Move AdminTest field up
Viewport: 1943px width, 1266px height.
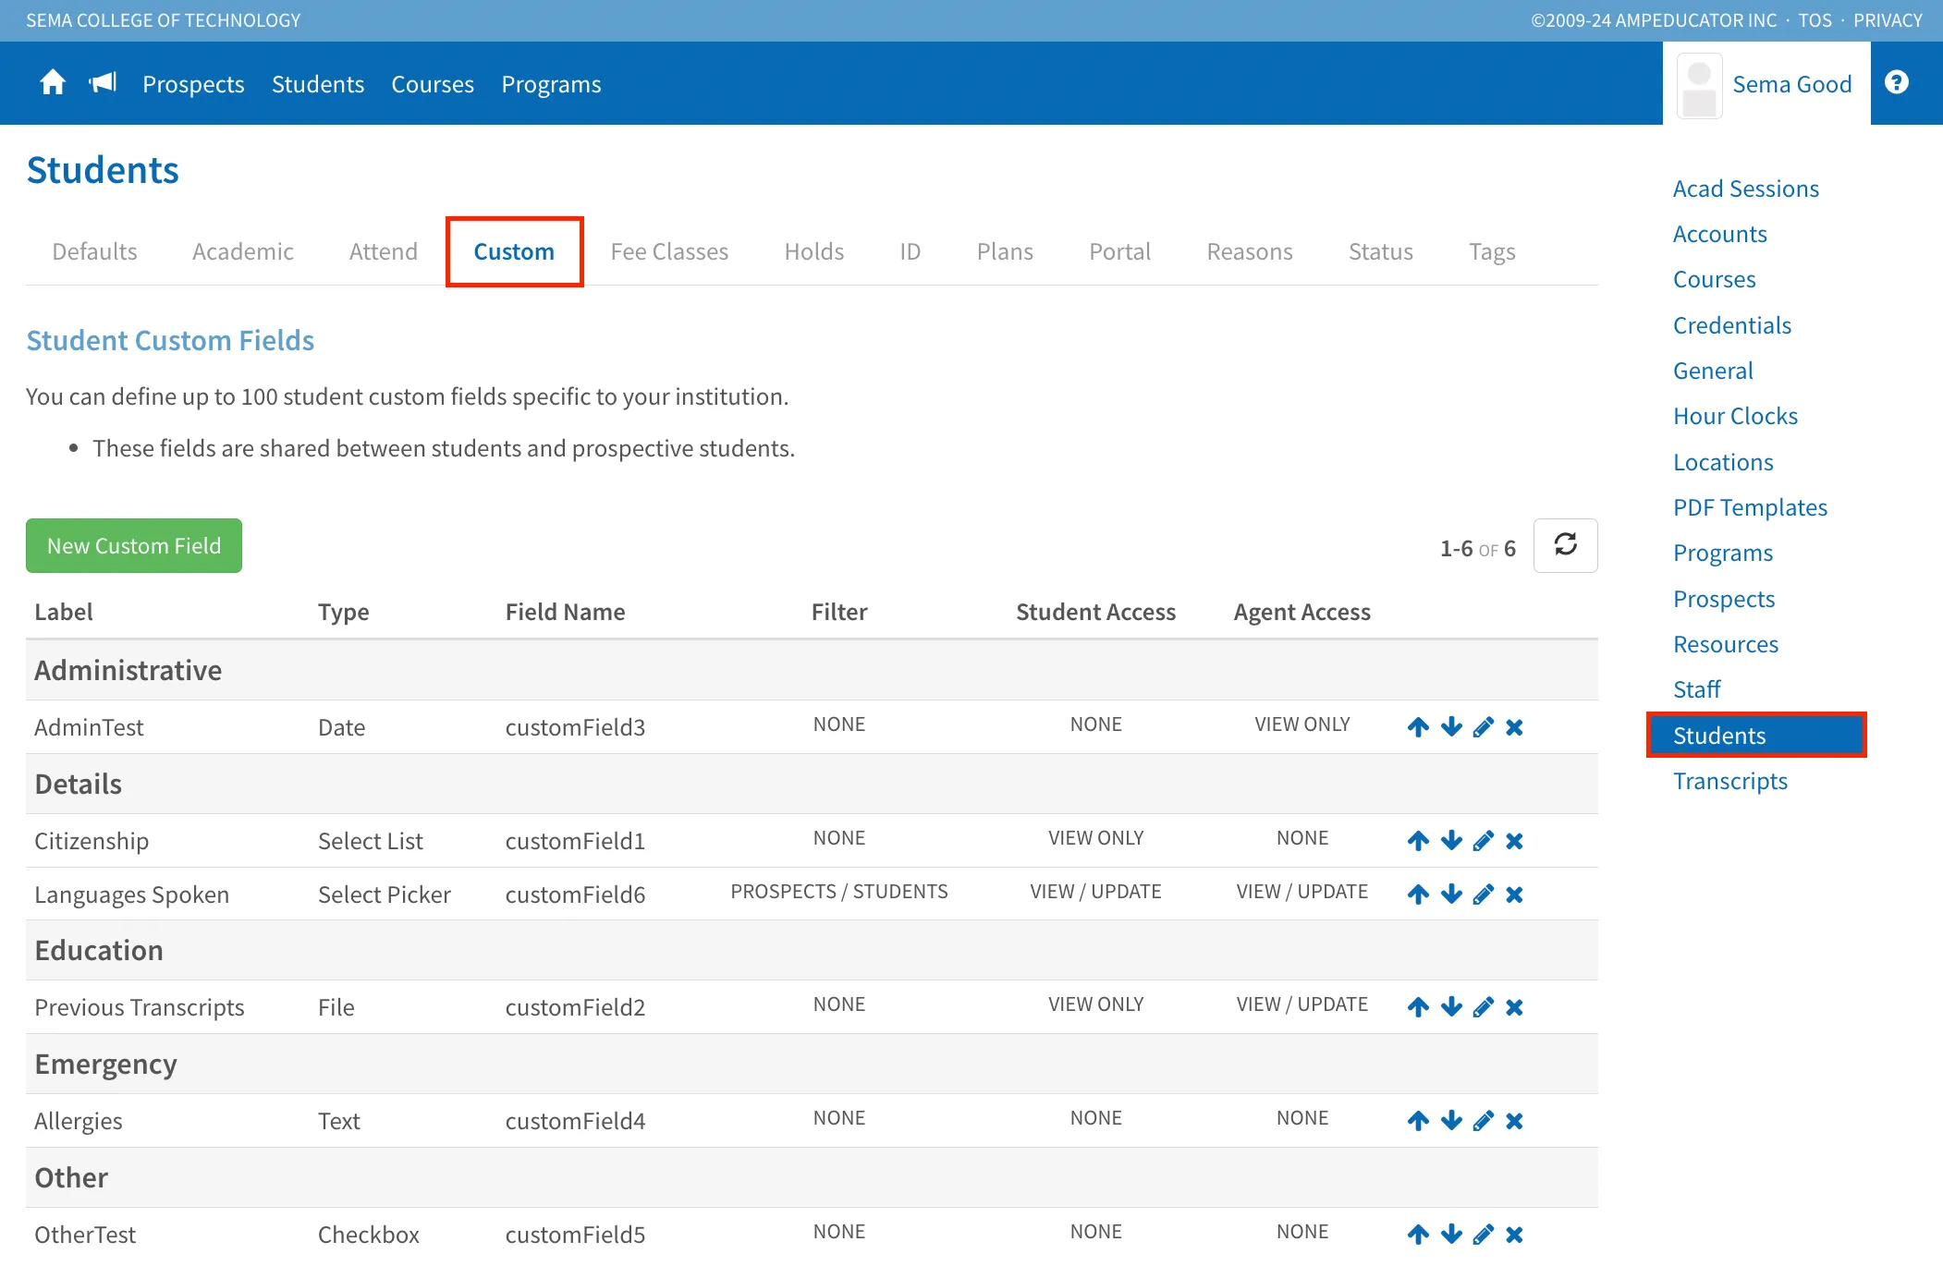(x=1418, y=727)
